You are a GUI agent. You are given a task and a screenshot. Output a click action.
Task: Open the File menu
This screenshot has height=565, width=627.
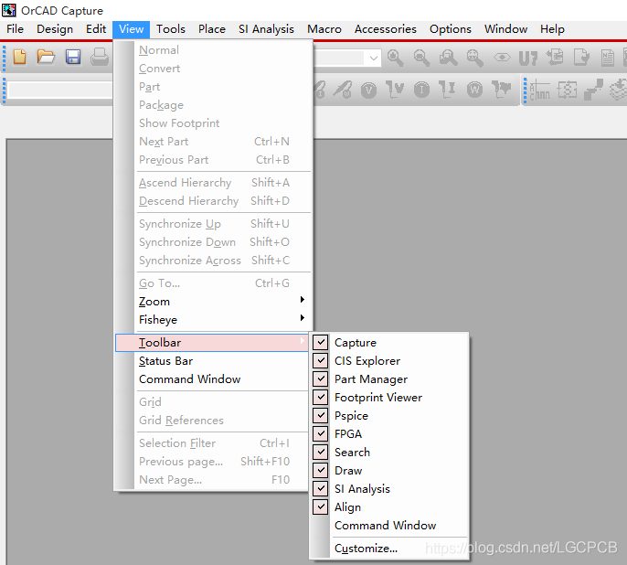16,29
